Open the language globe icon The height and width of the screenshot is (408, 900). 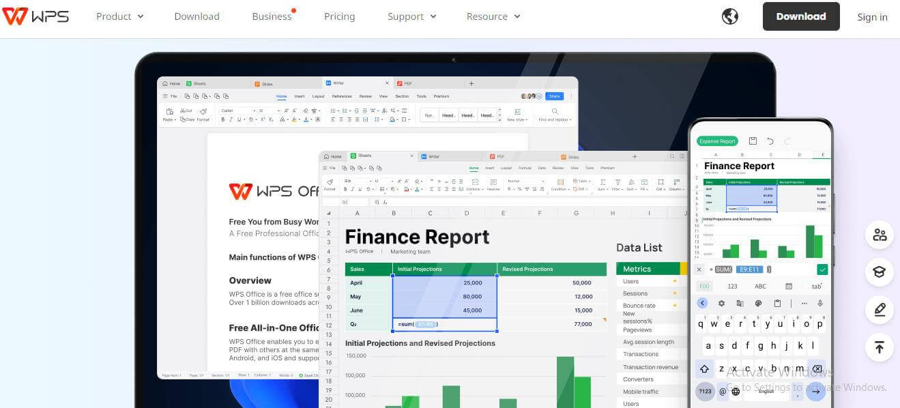(729, 16)
